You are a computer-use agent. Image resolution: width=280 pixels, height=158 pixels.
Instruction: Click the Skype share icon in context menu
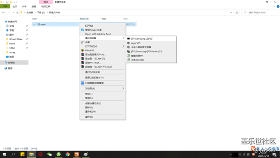click(x=82, y=30)
